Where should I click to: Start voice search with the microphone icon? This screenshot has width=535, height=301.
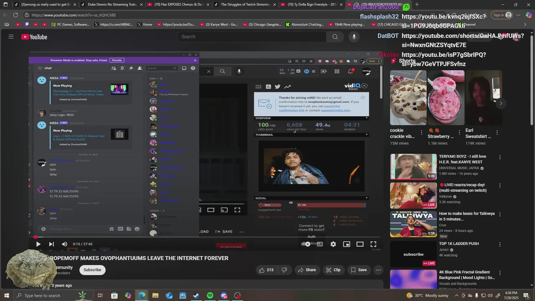(x=354, y=37)
